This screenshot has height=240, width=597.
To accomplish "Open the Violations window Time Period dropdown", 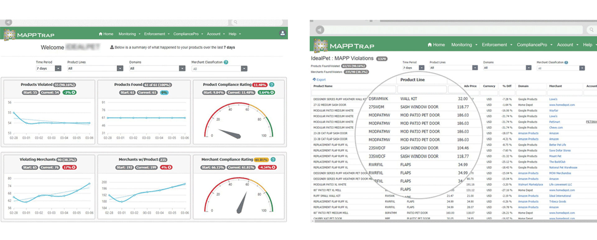I will (414, 68).
